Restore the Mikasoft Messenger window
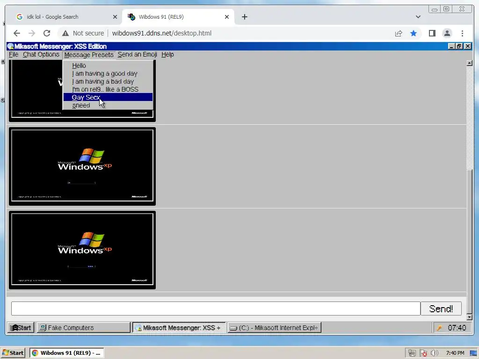The height and width of the screenshot is (359, 479). click(x=459, y=46)
